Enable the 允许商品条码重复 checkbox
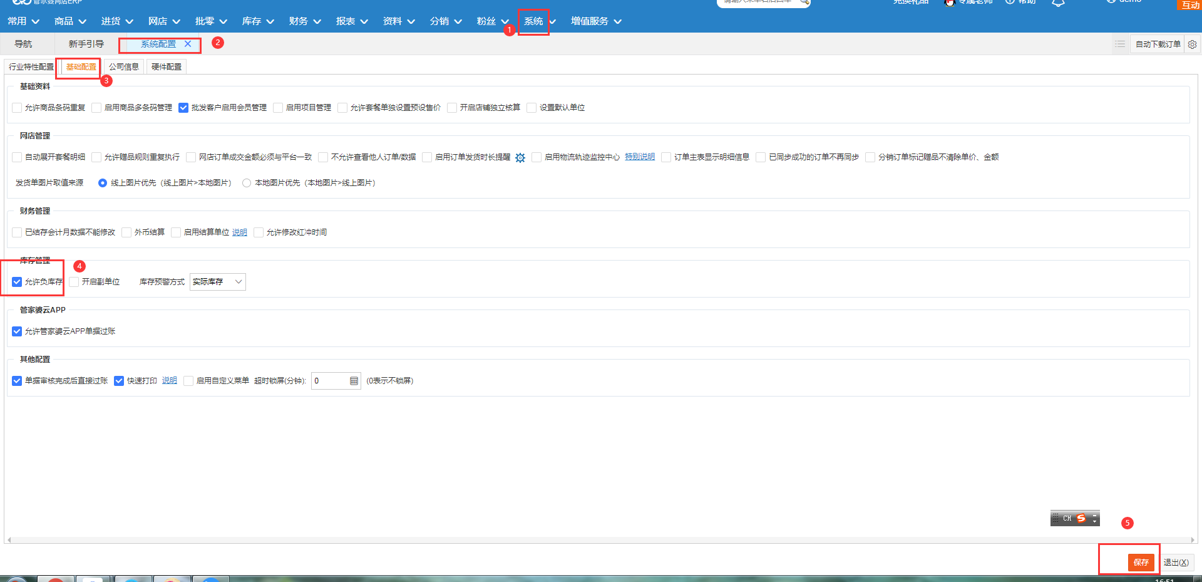Image resolution: width=1202 pixels, height=582 pixels. pos(17,108)
